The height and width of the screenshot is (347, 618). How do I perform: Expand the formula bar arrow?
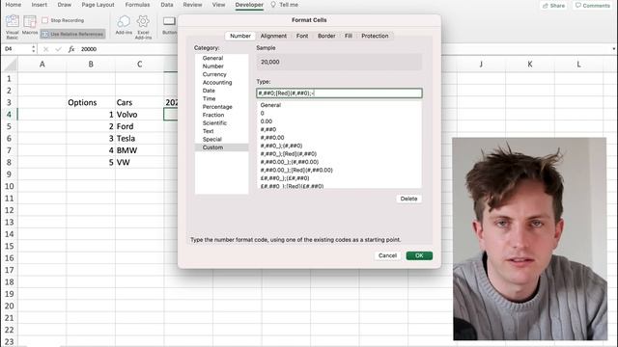click(x=614, y=49)
